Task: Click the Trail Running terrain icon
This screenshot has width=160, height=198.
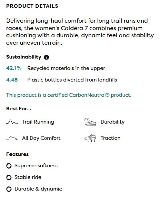Action: 12,122
